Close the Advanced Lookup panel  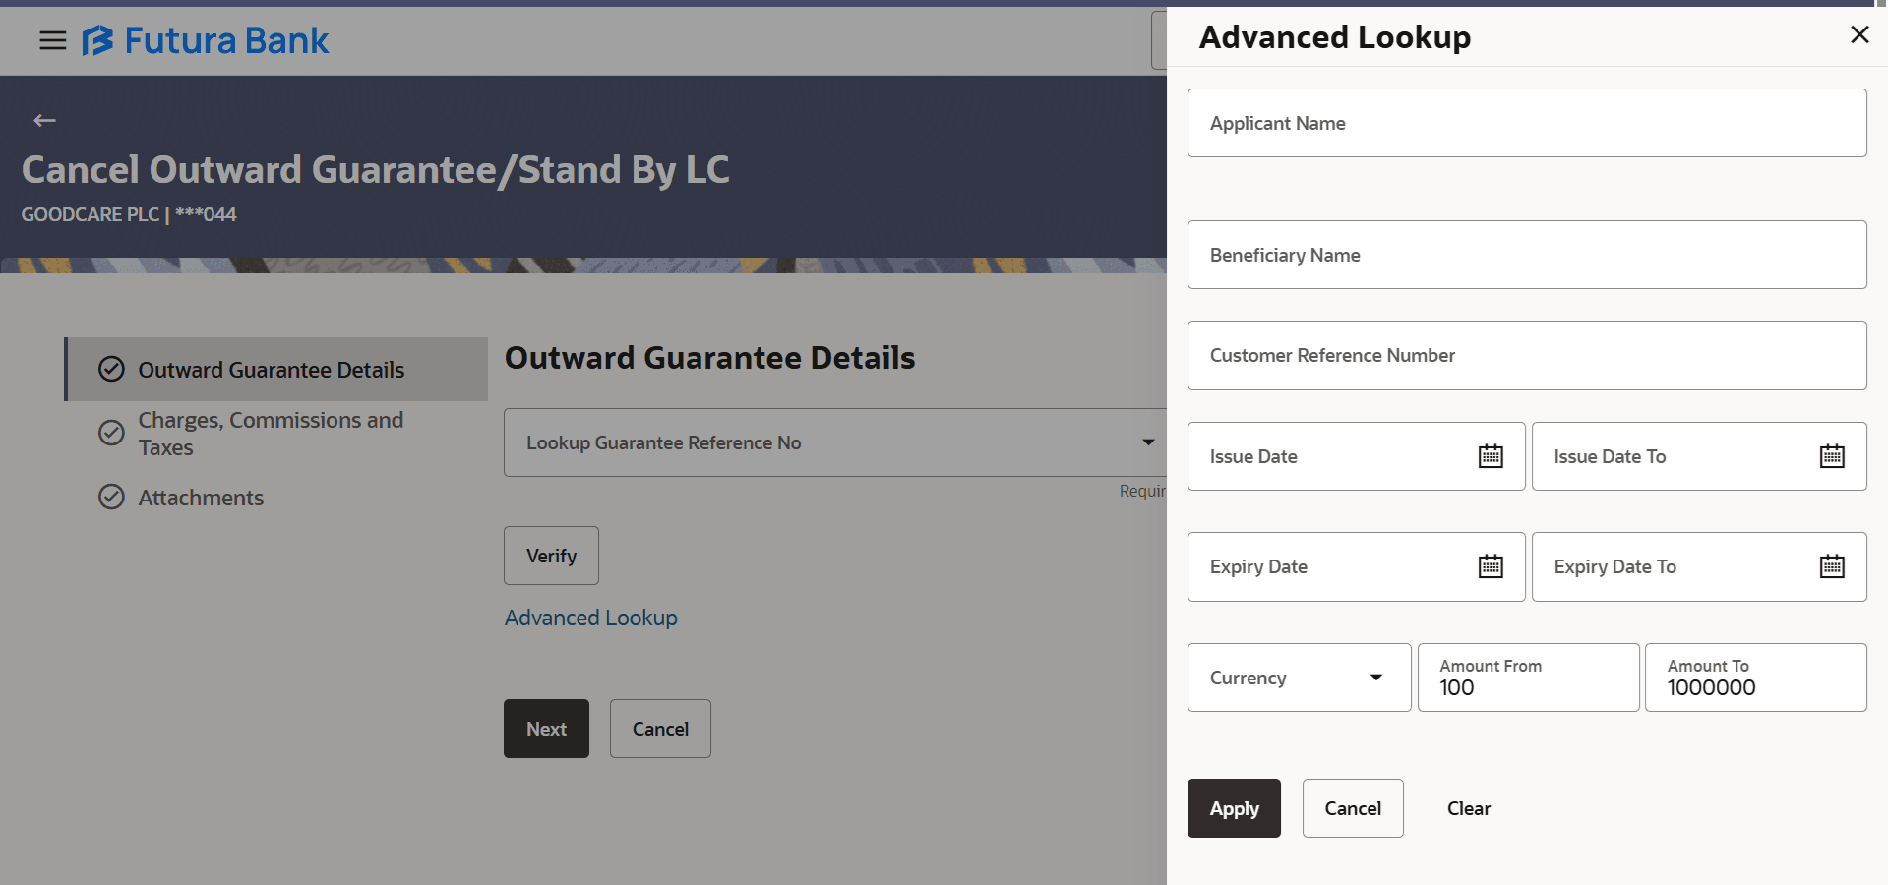(1858, 34)
